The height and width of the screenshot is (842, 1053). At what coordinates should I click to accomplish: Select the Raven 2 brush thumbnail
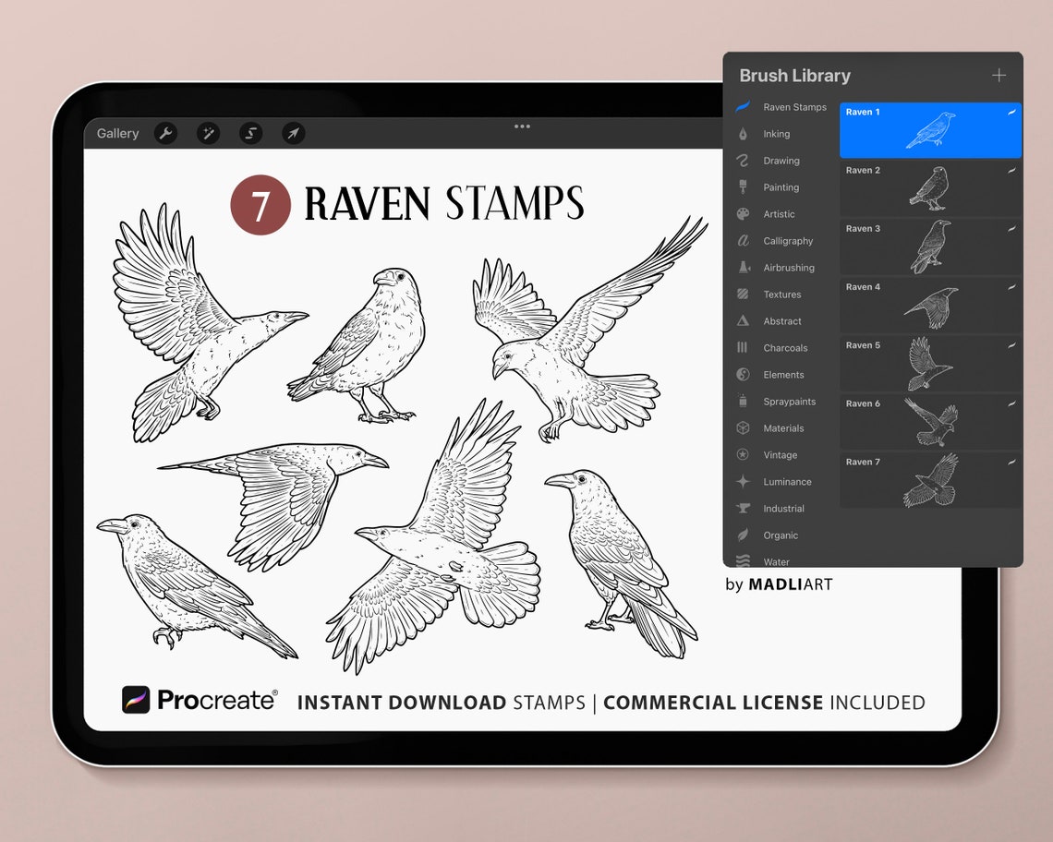click(930, 188)
